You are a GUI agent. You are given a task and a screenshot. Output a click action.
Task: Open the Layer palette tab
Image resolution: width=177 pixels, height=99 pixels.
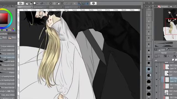tap(162, 50)
